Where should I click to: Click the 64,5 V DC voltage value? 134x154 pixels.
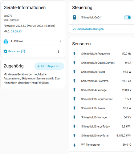(x=127, y=117)
